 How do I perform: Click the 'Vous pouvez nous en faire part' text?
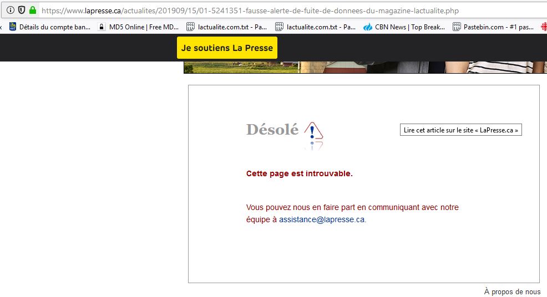coord(352,207)
